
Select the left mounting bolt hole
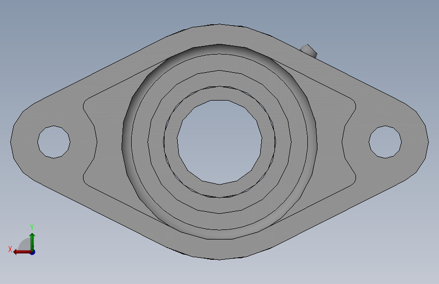54,141
